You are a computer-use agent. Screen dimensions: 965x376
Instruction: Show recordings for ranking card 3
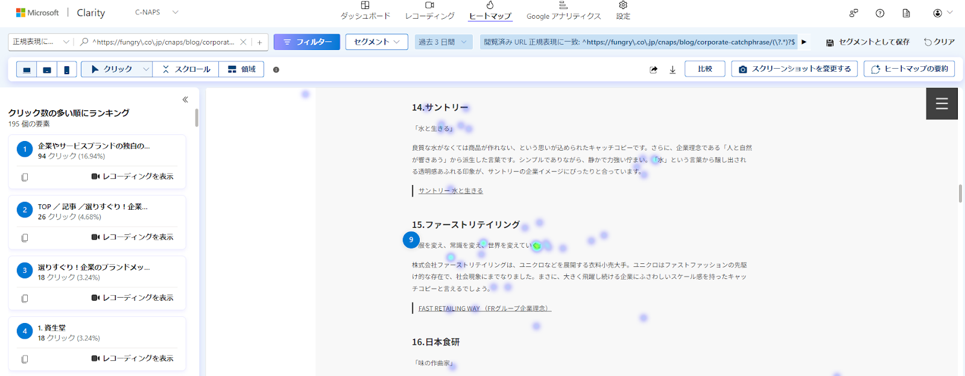[x=133, y=298]
